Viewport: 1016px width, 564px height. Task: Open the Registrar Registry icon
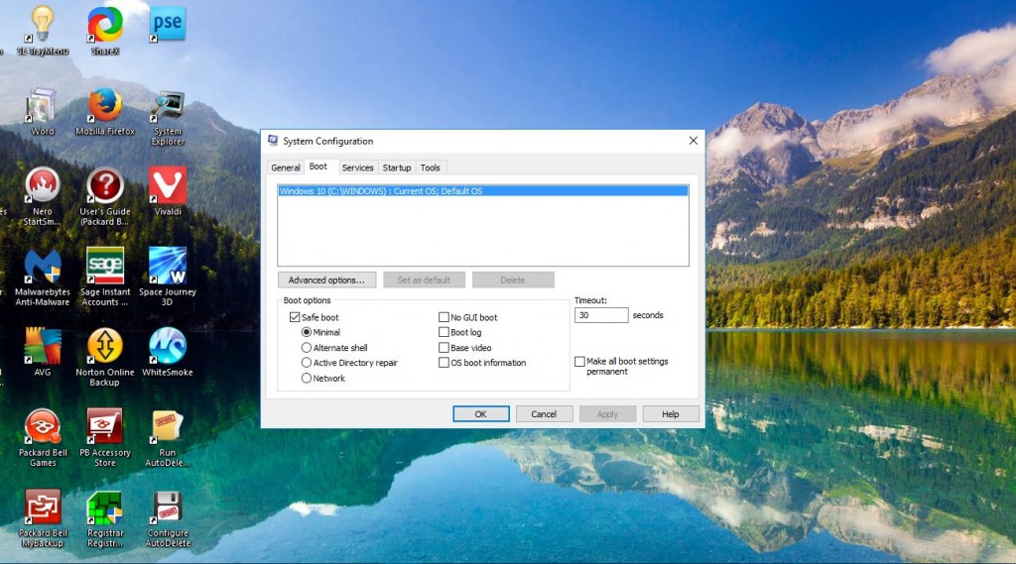[105, 518]
